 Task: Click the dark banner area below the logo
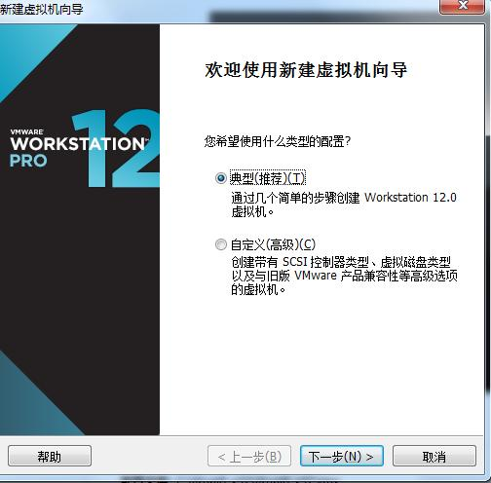(x=80, y=260)
